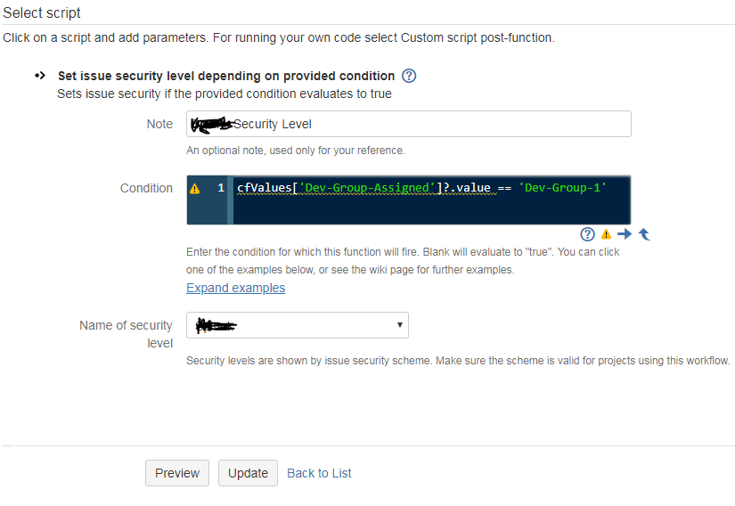The height and width of the screenshot is (506, 735).
Task: Click 'Name of security level' label
Action: pos(127,334)
